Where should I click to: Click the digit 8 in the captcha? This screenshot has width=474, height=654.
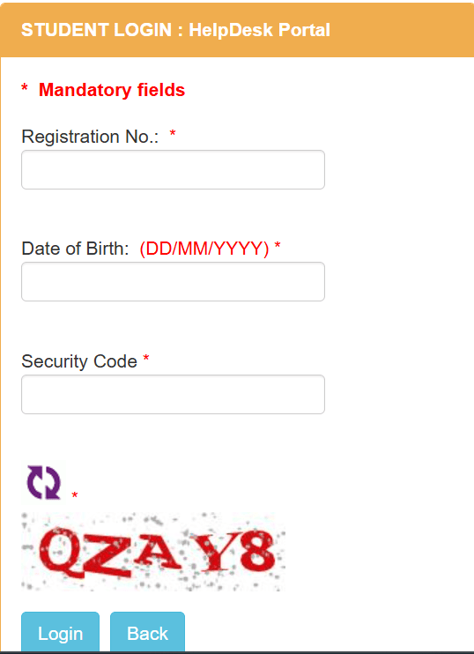pyautogui.click(x=258, y=551)
